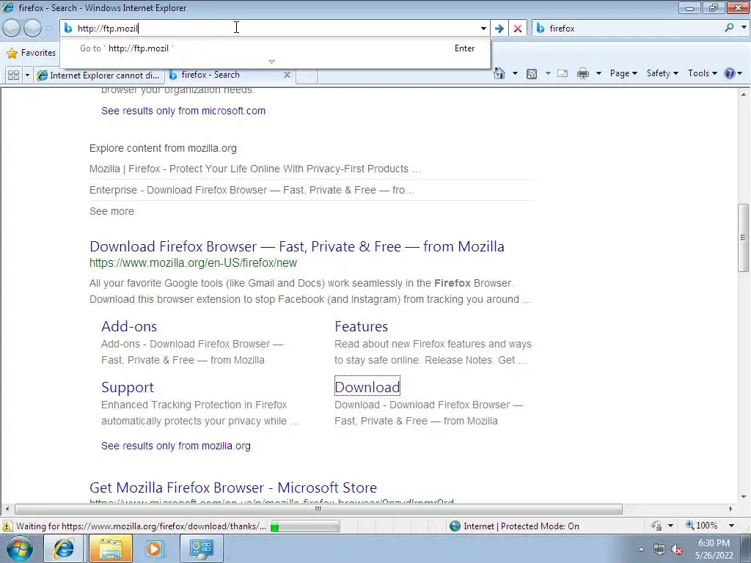Screen dimensions: 751x563
Task: Click the Help question mark icon
Action: (730, 73)
